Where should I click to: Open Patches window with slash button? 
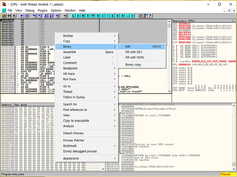click(108, 15)
